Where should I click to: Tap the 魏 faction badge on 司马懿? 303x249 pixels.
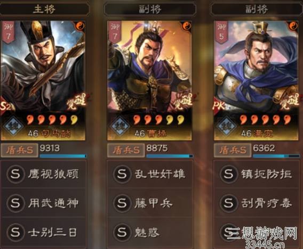pos(13,127)
